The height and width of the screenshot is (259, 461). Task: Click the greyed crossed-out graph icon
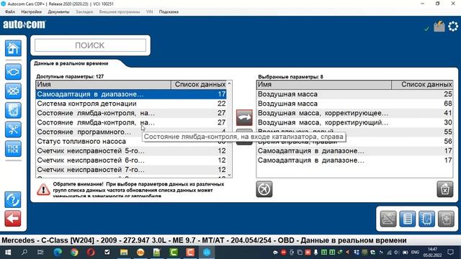(x=388, y=219)
